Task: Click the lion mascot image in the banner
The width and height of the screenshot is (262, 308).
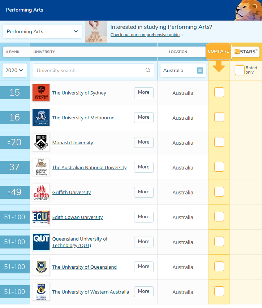Action: [x=248, y=10]
